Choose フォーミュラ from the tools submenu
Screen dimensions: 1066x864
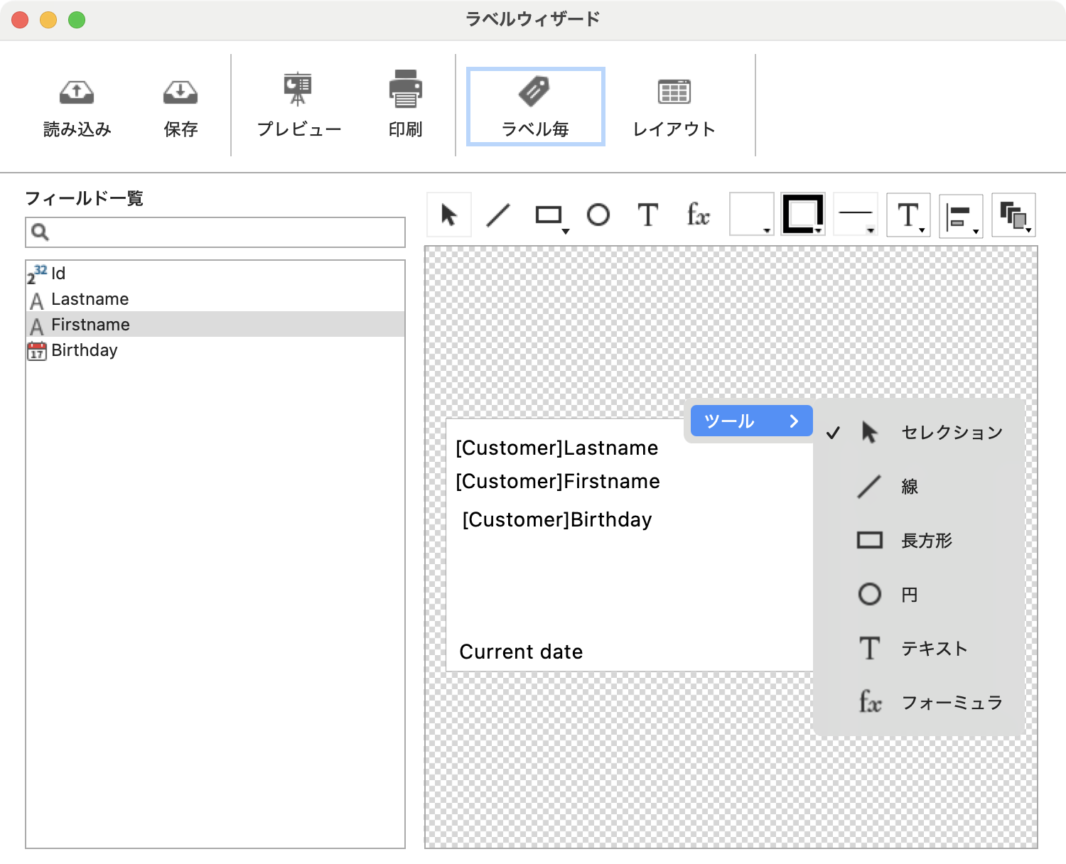[x=950, y=703]
